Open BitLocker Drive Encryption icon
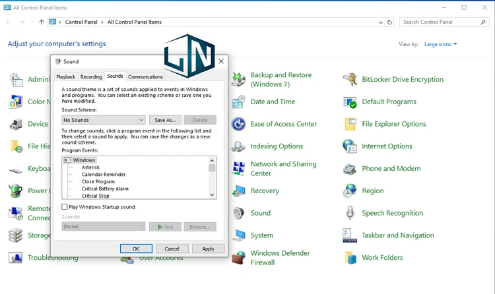 350,79
